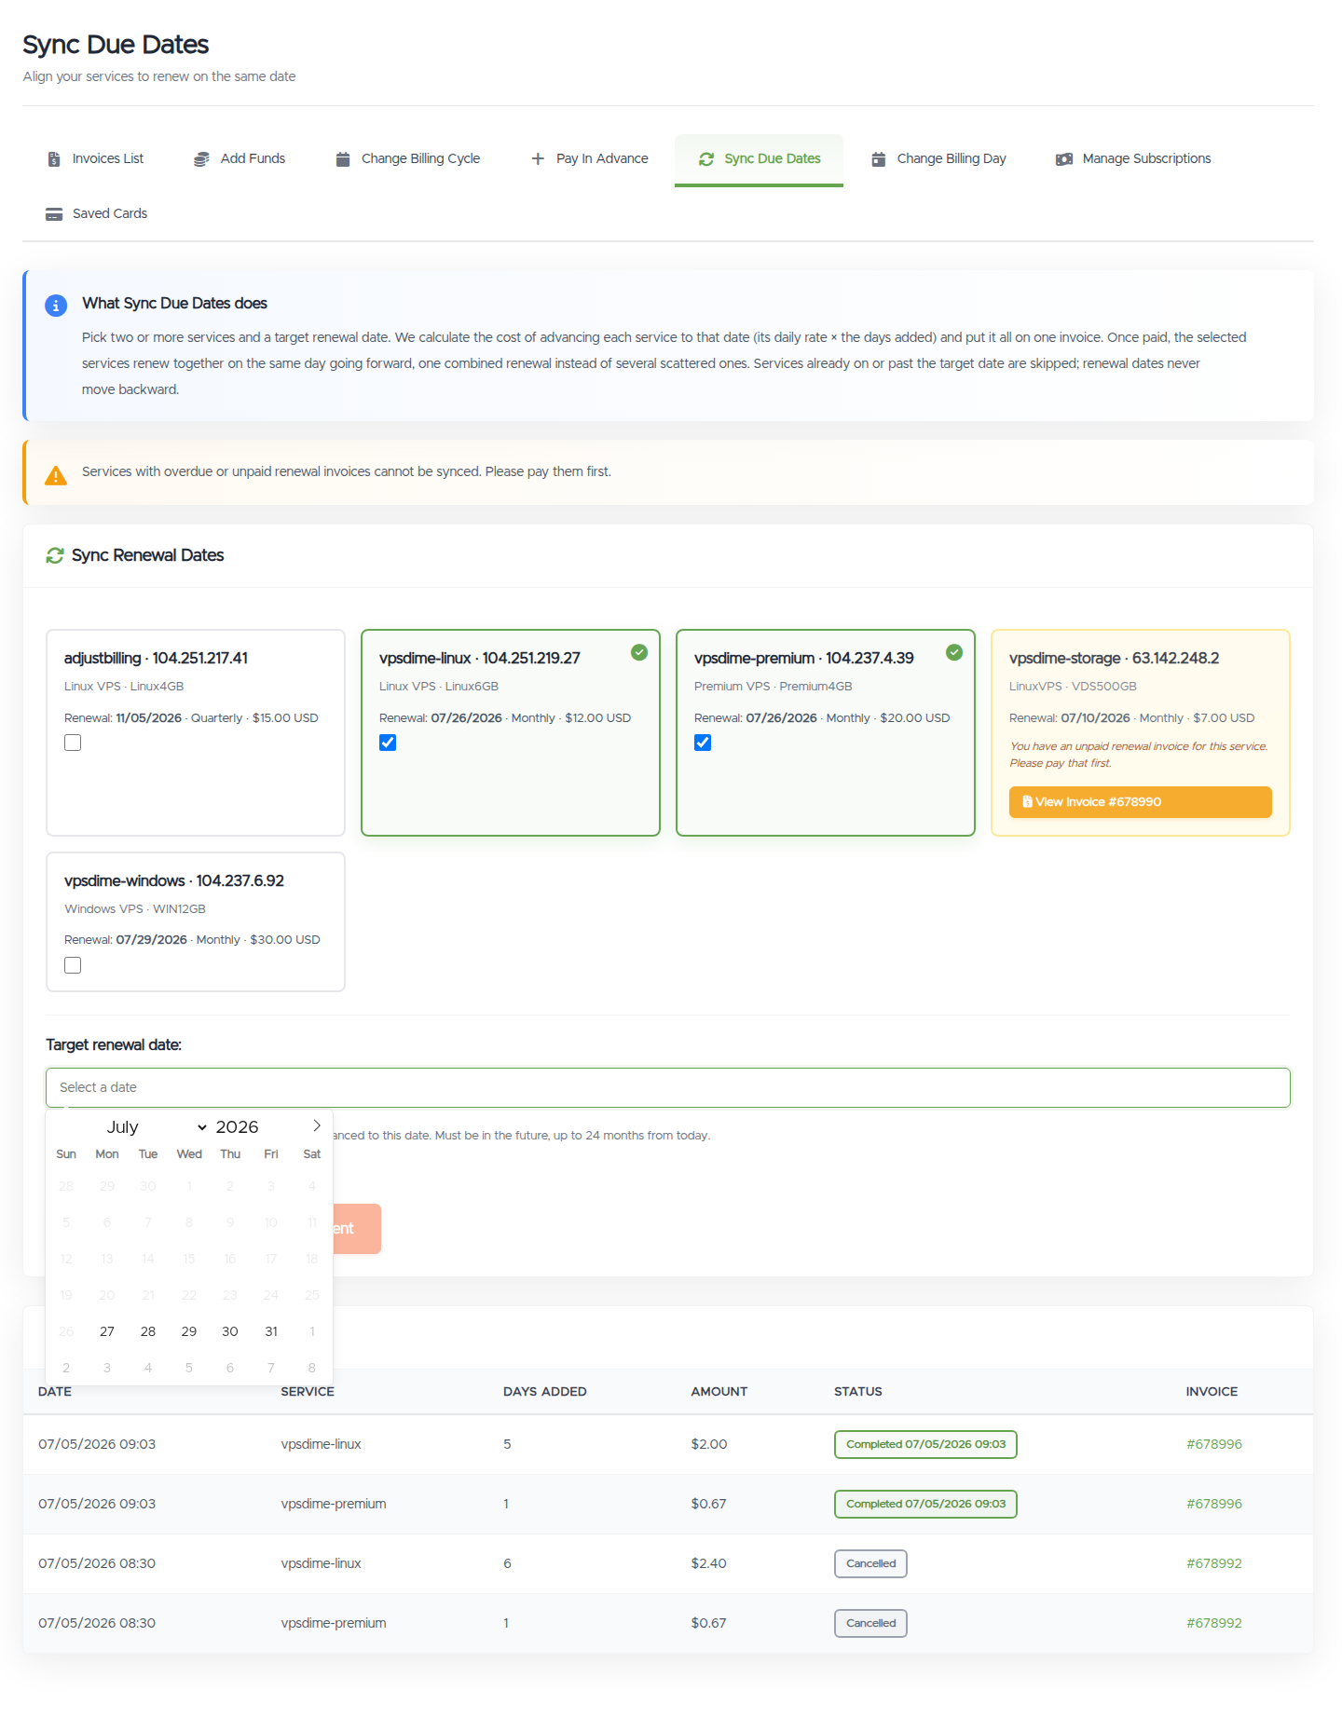Click the Target renewal date input field

click(668, 1087)
